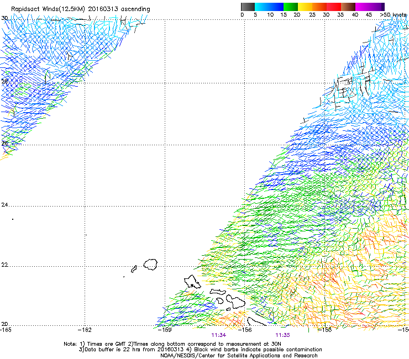Viewport: 409px width, 359px height.
Task: Click latitude label "28" on left axis
Action: tap(4, 81)
